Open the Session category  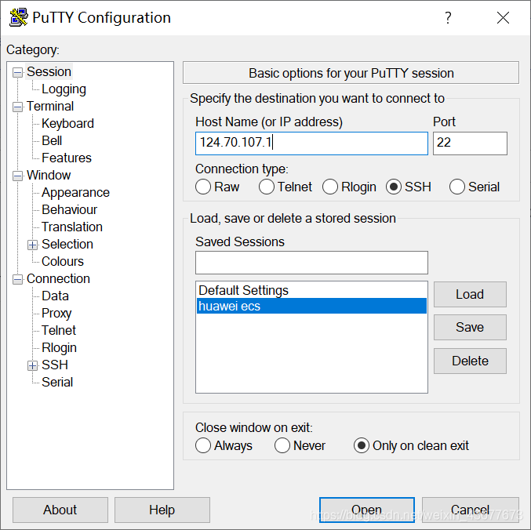[x=49, y=72]
